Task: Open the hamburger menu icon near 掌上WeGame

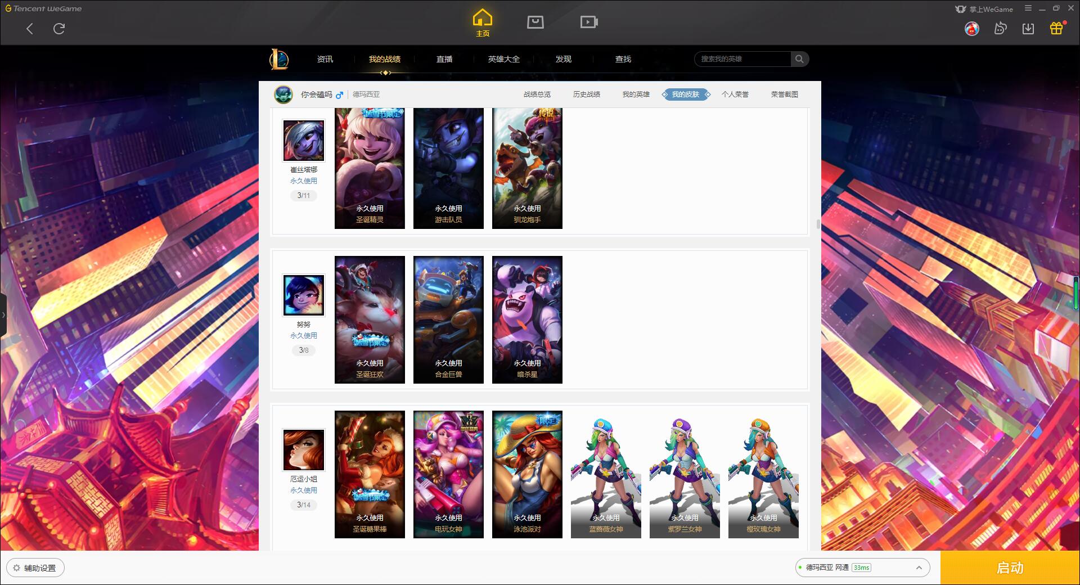Action: tap(1028, 8)
